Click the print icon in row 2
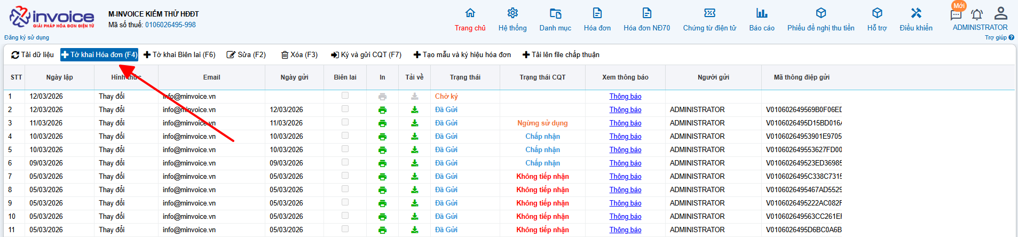Image resolution: width=1018 pixels, height=237 pixels. (x=382, y=110)
